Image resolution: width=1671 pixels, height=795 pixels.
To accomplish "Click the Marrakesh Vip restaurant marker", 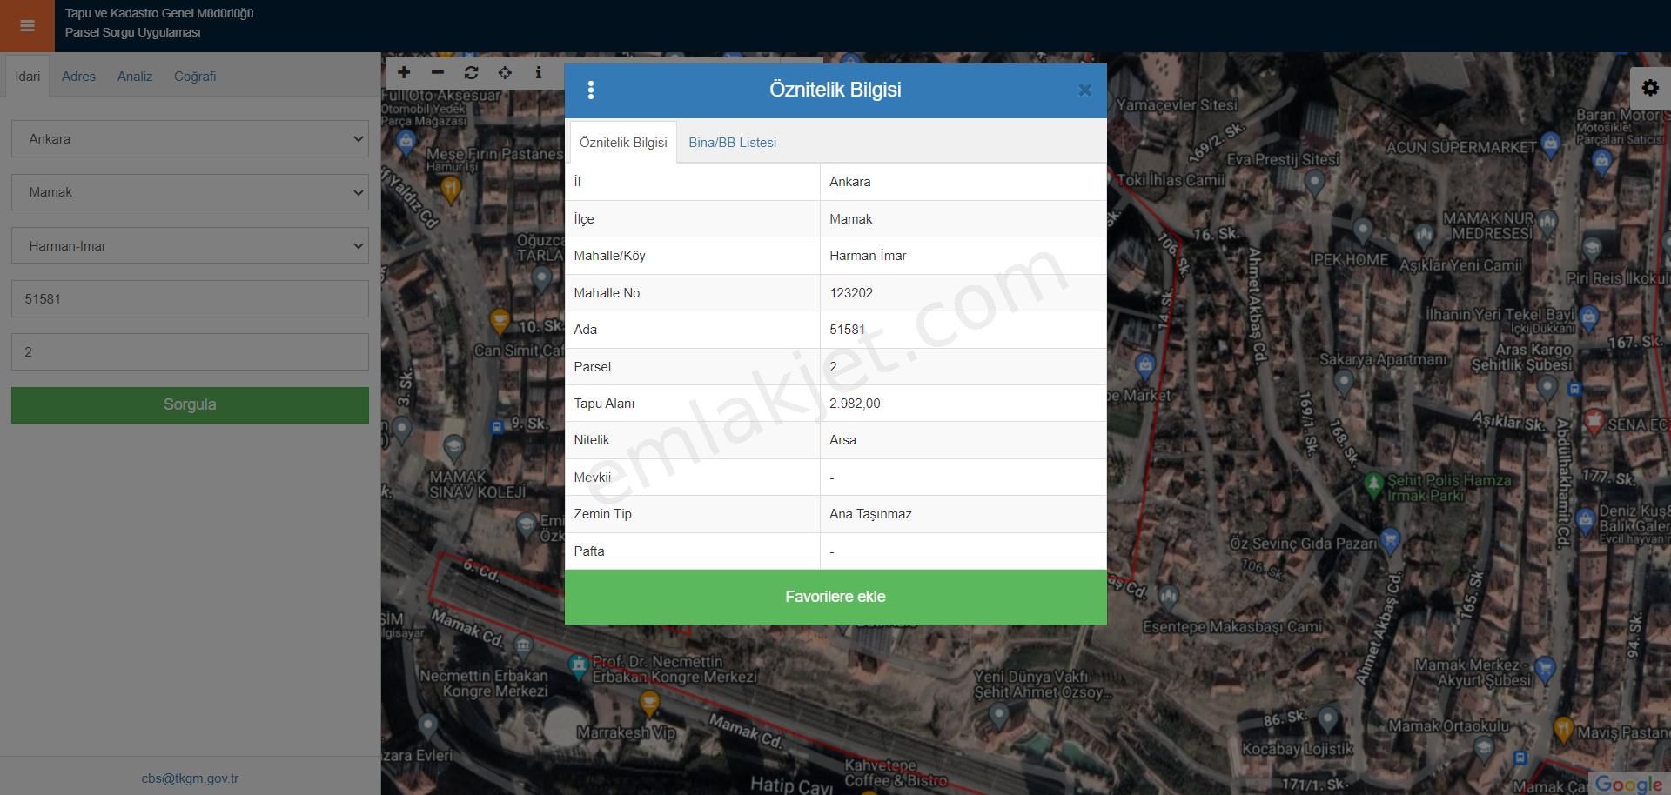I will coord(649,702).
